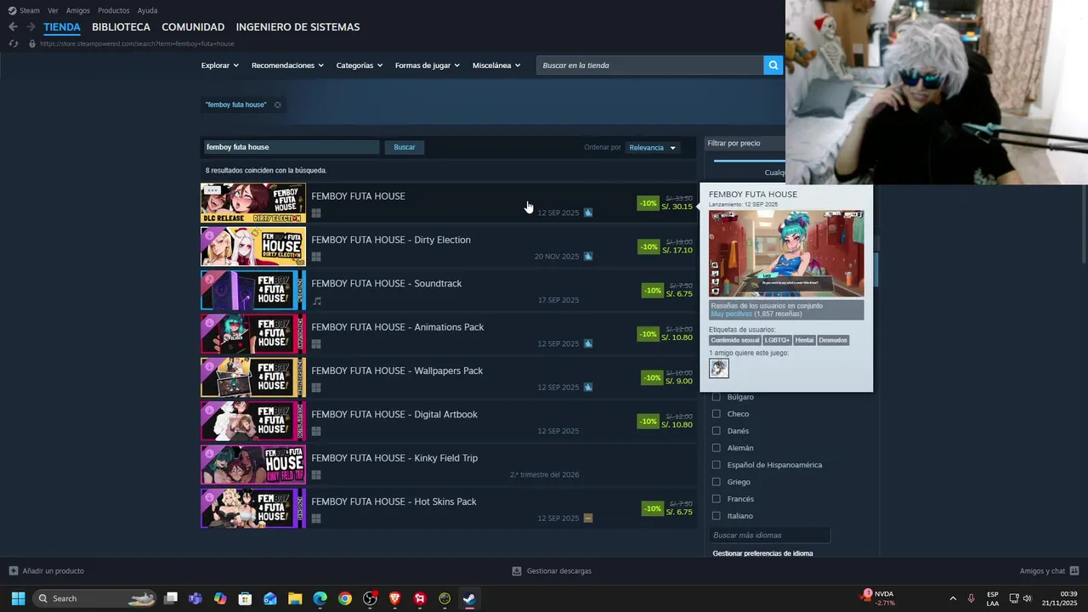Check the Español de Hispanoamérica filter
The image size is (1088, 612).
(x=716, y=465)
